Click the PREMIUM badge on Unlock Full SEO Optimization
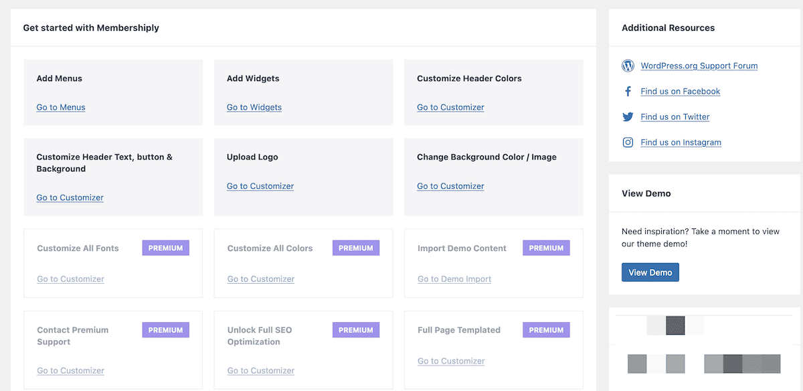This screenshot has width=803, height=391. point(355,329)
